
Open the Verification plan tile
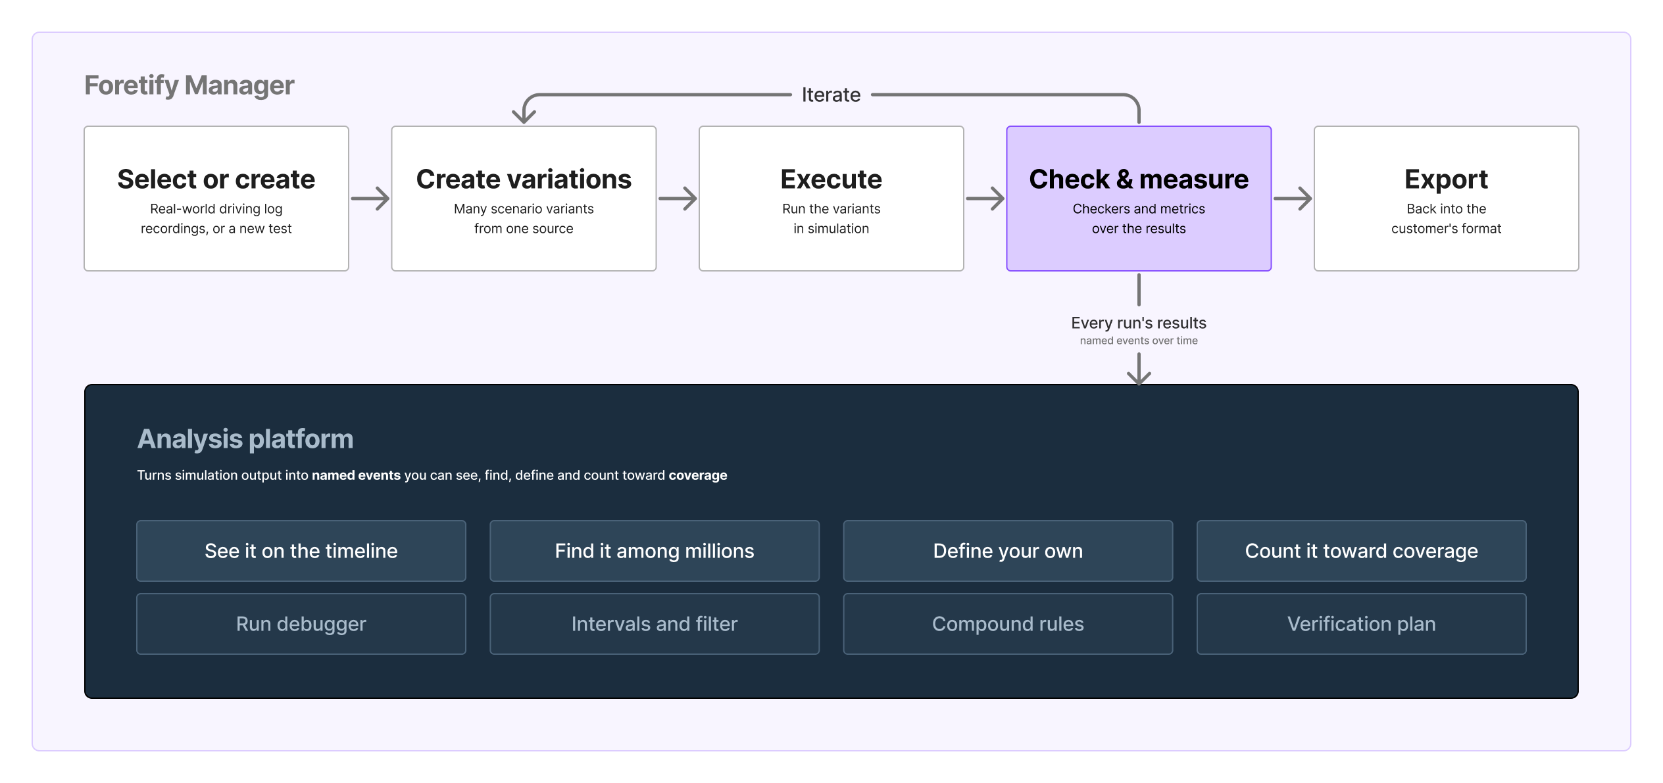point(1362,624)
